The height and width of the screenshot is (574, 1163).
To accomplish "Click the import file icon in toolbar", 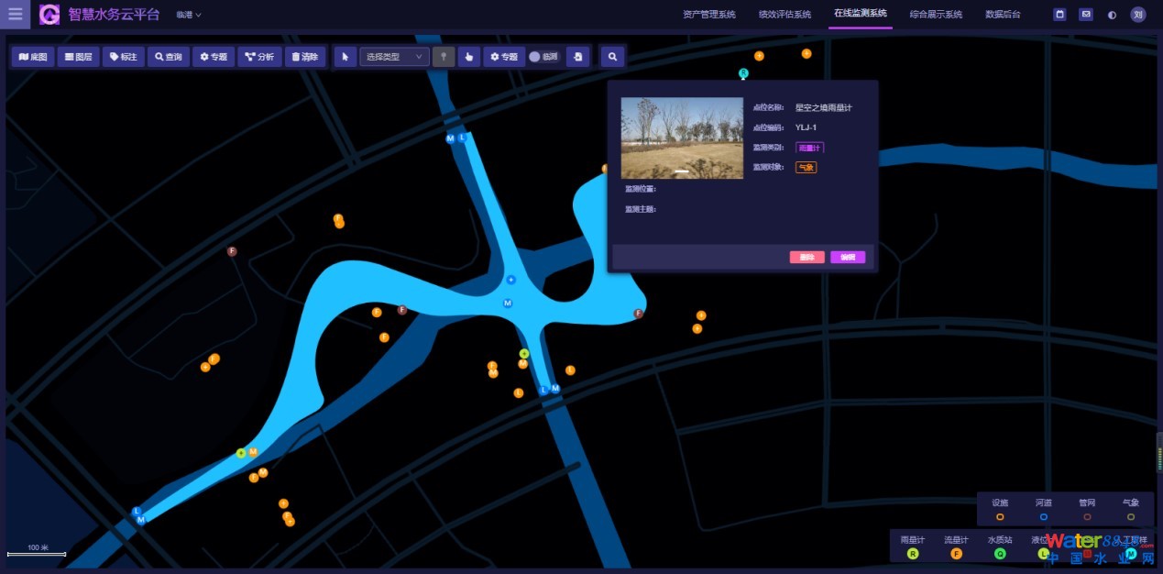I will [x=577, y=57].
